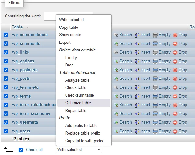Select Replace table prefix option
Screen dimensions: 195x155
(x=84, y=133)
